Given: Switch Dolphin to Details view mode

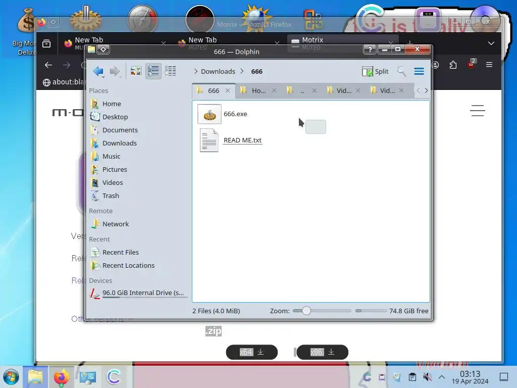Looking at the screenshot, I should pos(171,71).
